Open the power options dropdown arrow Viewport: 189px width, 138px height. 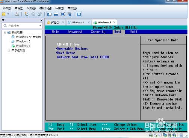tap(8, 14)
